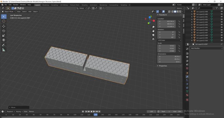Open the viewport Options dropdown
224x118 pixels.
[x=180, y=8]
